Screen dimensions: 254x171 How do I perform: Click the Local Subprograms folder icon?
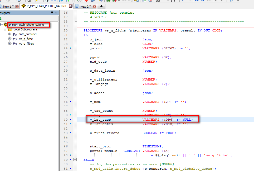pos(10,29)
